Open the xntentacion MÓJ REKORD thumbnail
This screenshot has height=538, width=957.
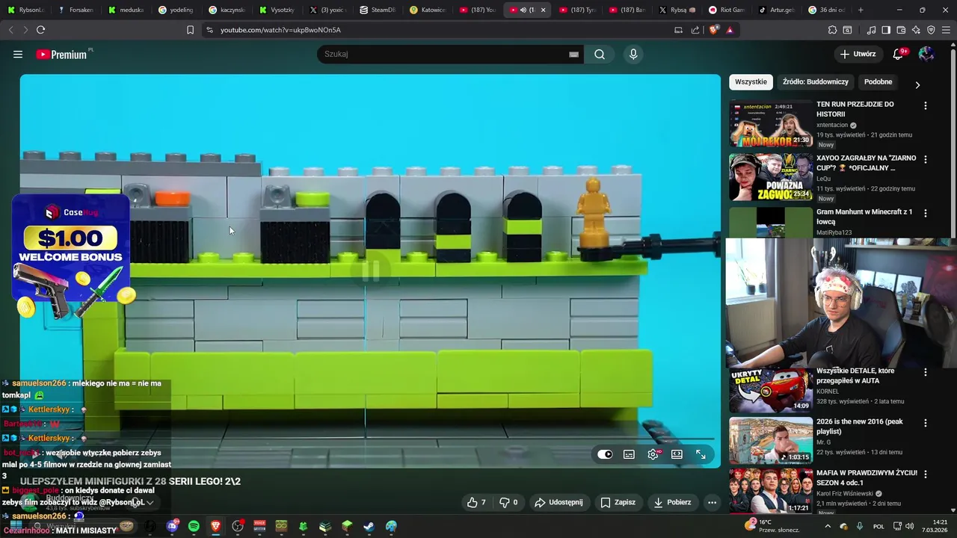click(771, 124)
